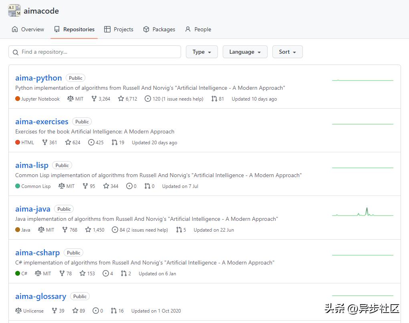Open the Type filter dropdown

coord(201,52)
